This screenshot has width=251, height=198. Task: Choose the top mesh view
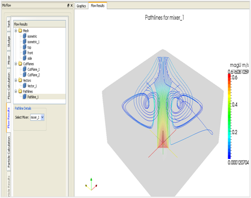(29, 48)
